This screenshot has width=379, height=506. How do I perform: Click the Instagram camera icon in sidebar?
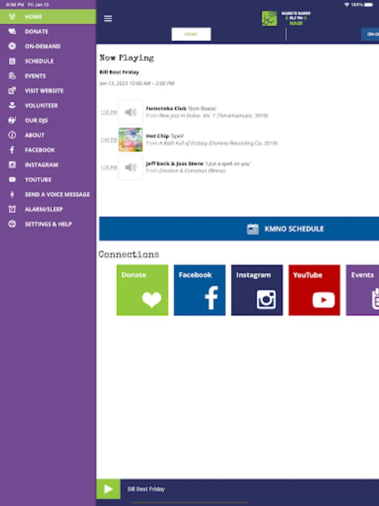point(12,165)
